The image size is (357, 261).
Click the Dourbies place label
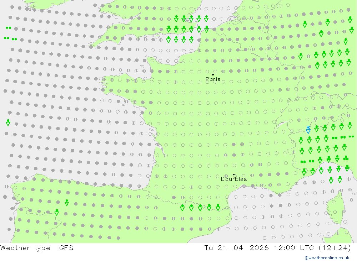pos(234,179)
